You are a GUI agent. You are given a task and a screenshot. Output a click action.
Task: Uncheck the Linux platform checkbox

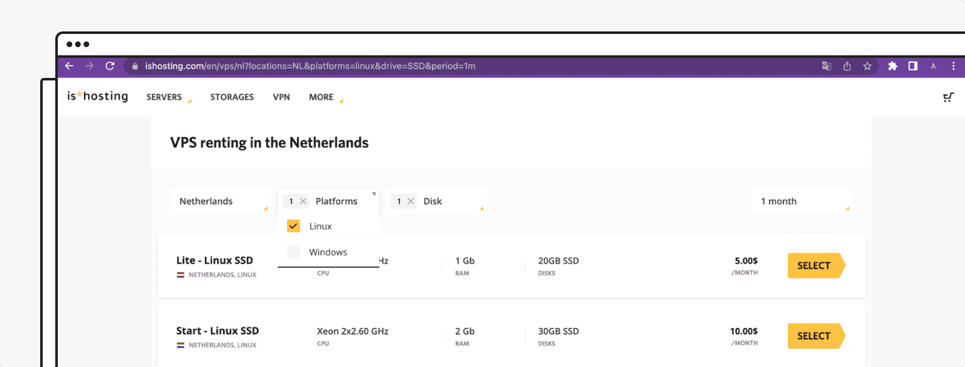click(293, 226)
